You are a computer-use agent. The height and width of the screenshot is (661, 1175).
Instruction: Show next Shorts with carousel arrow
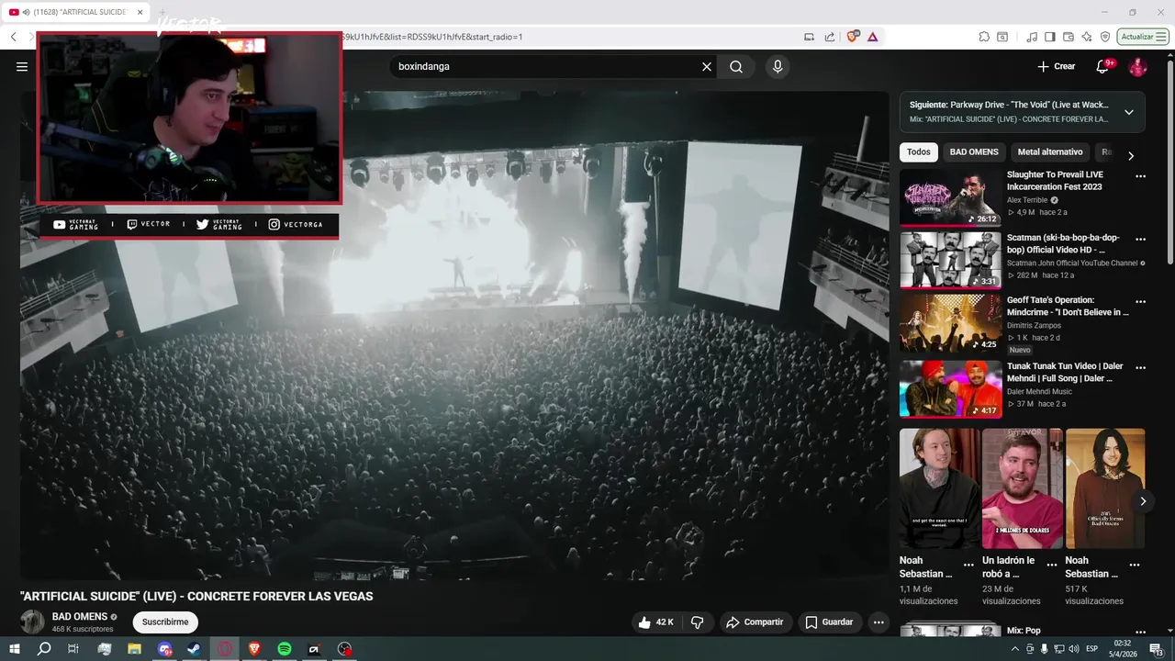[1143, 501]
